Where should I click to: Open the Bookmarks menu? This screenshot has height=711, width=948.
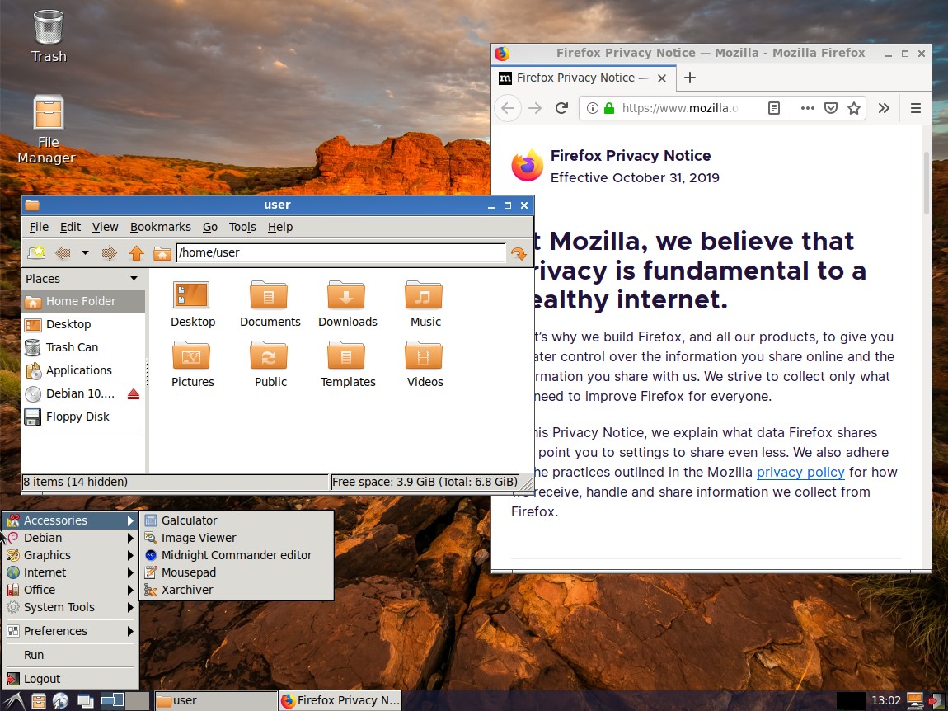coord(160,227)
